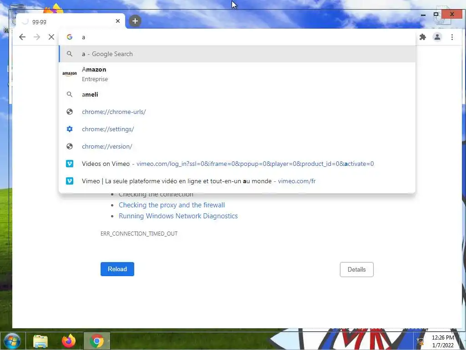This screenshot has height=350, width=466.
Task: Open File Explorer from taskbar
Action: pyautogui.click(x=41, y=341)
